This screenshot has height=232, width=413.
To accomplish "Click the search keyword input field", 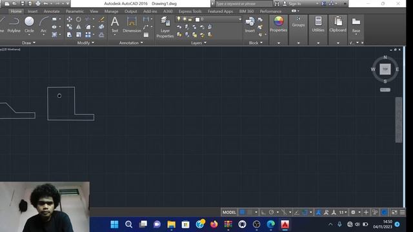I will tap(244, 4).
